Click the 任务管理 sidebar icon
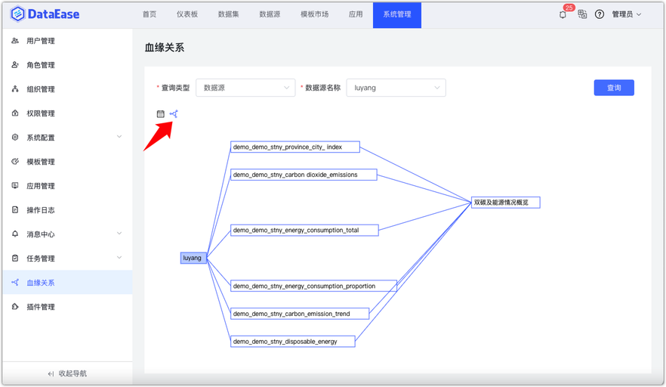The width and height of the screenshot is (666, 387). [x=15, y=259]
